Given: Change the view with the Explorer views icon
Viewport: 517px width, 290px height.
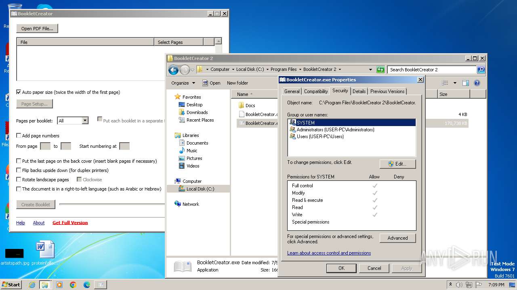Looking at the screenshot, I should pos(445,83).
